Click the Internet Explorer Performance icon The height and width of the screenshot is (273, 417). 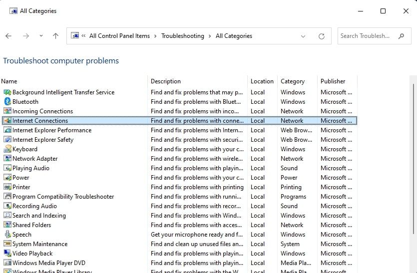tap(7, 130)
